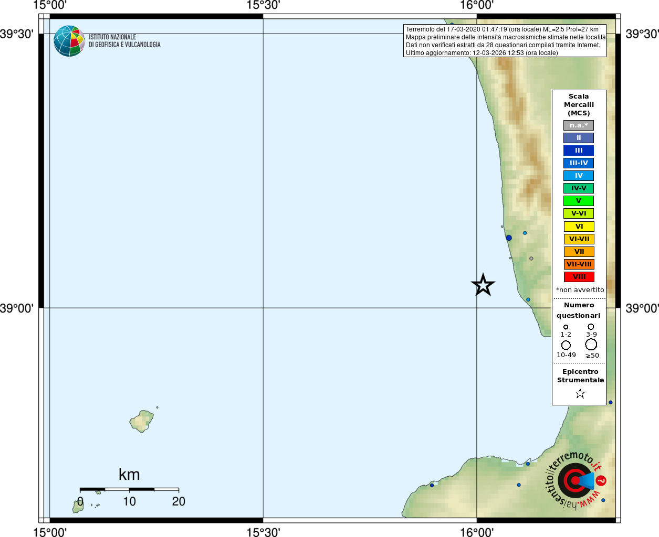Image resolution: width=659 pixels, height=537 pixels.
Task: Click the INGV globe logo
Action: coord(69,41)
